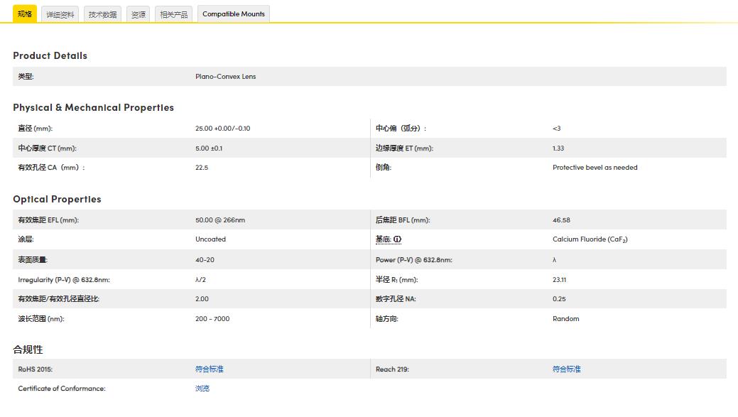
Task: Click the info icon next to 基底
Action: [x=398, y=239]
